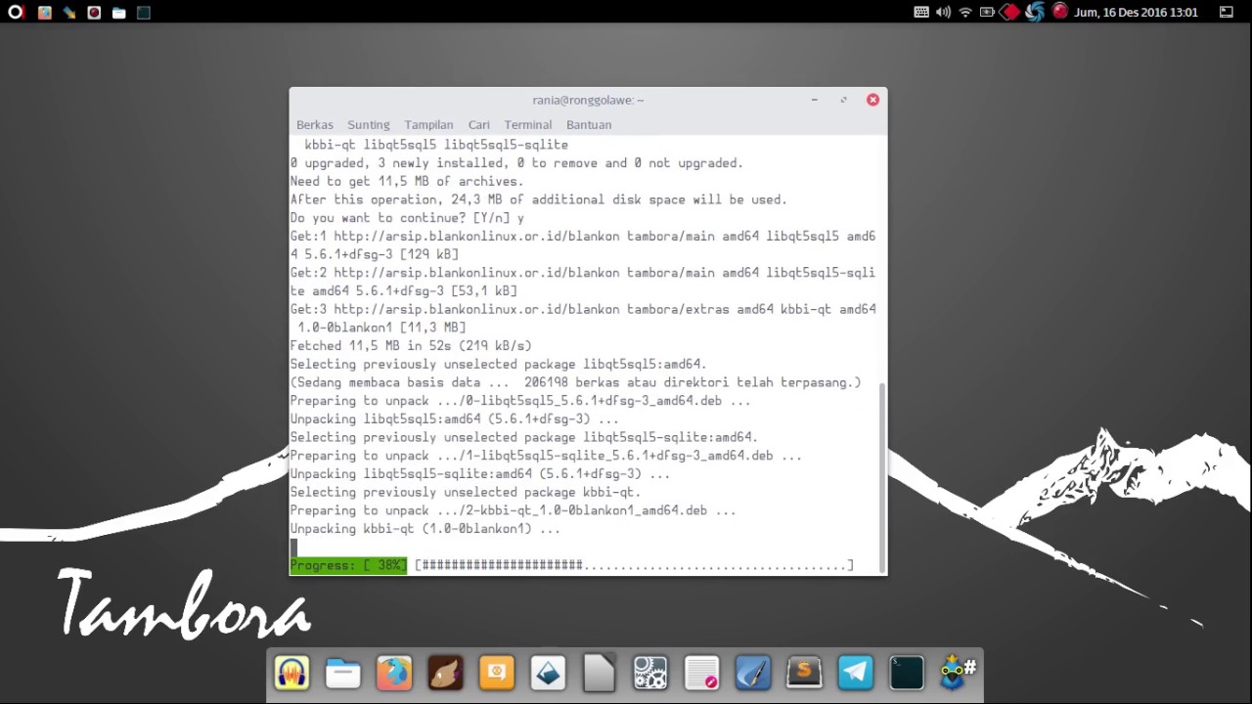The image size is (1252, 704).
Task: Open the terminal from the dock
Action: [x=907, y=673]
